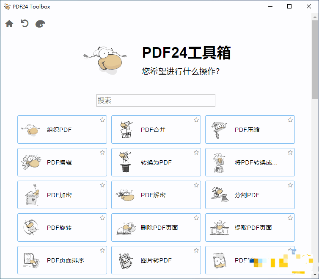Screen dimensions: 319x279
Task: Click the PDF合并 sheep icon
Action: [x=125, y=130]
